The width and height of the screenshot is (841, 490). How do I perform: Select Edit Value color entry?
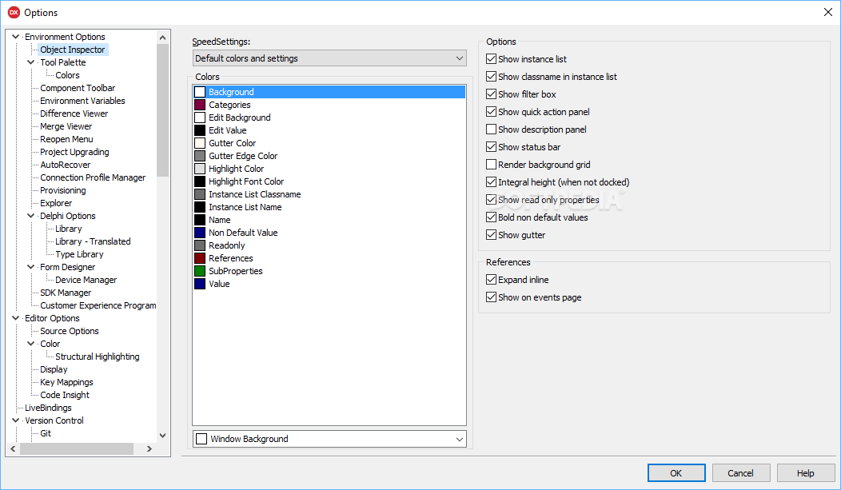click(x=329, y=130)
